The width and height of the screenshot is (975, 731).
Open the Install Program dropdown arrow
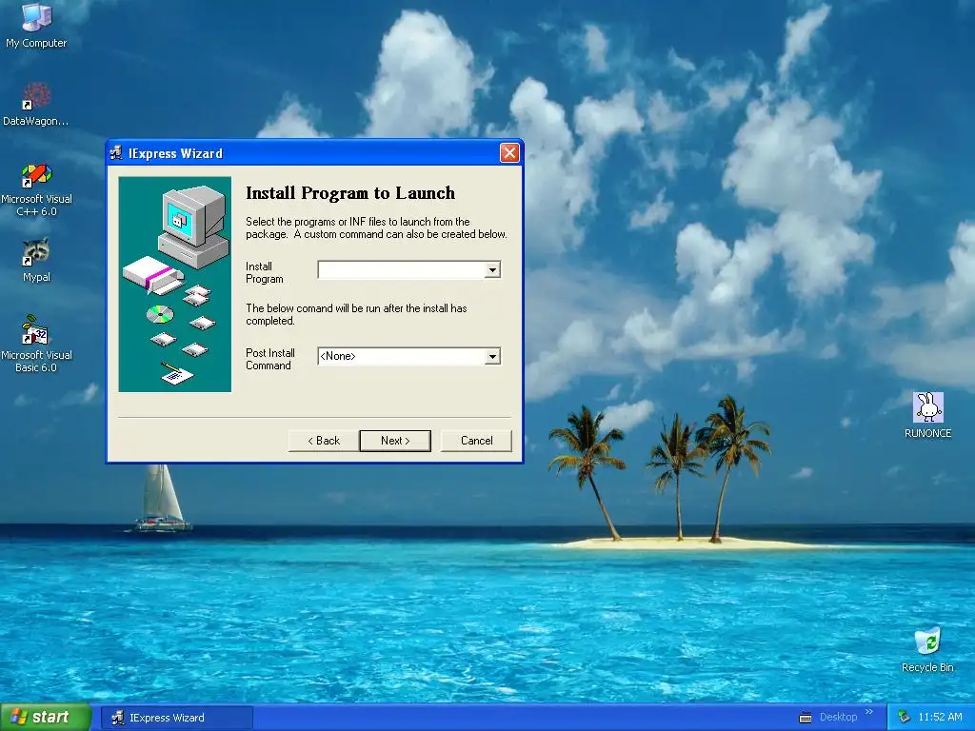point(492,269)
